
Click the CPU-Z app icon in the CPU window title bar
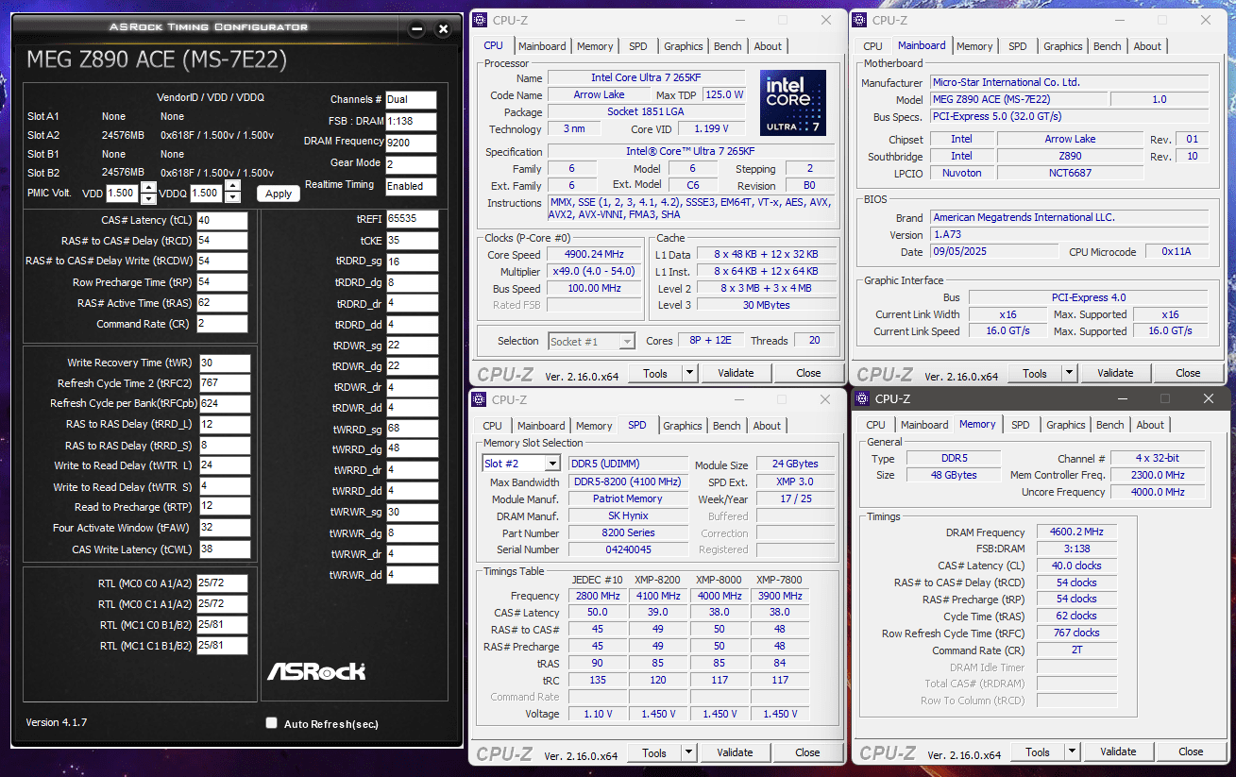480,20
